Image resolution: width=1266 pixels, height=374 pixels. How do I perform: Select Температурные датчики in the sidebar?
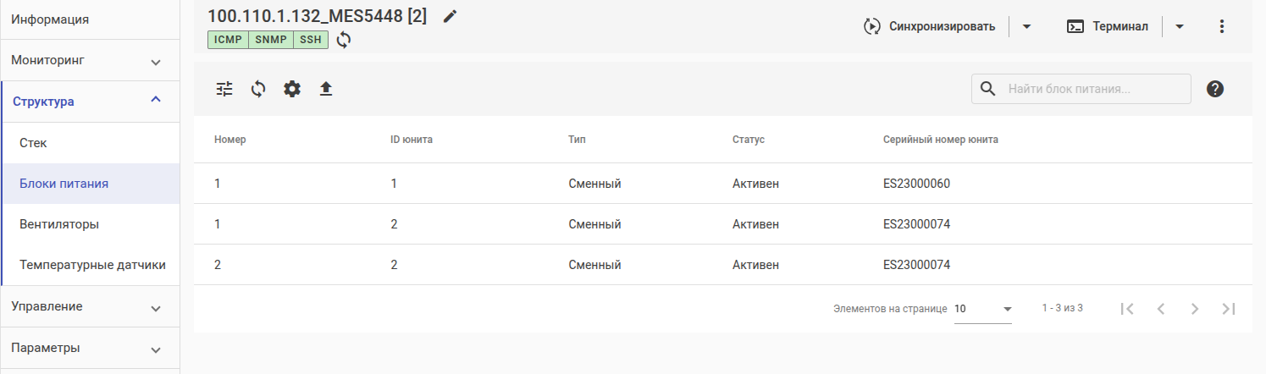pos(92,265)
